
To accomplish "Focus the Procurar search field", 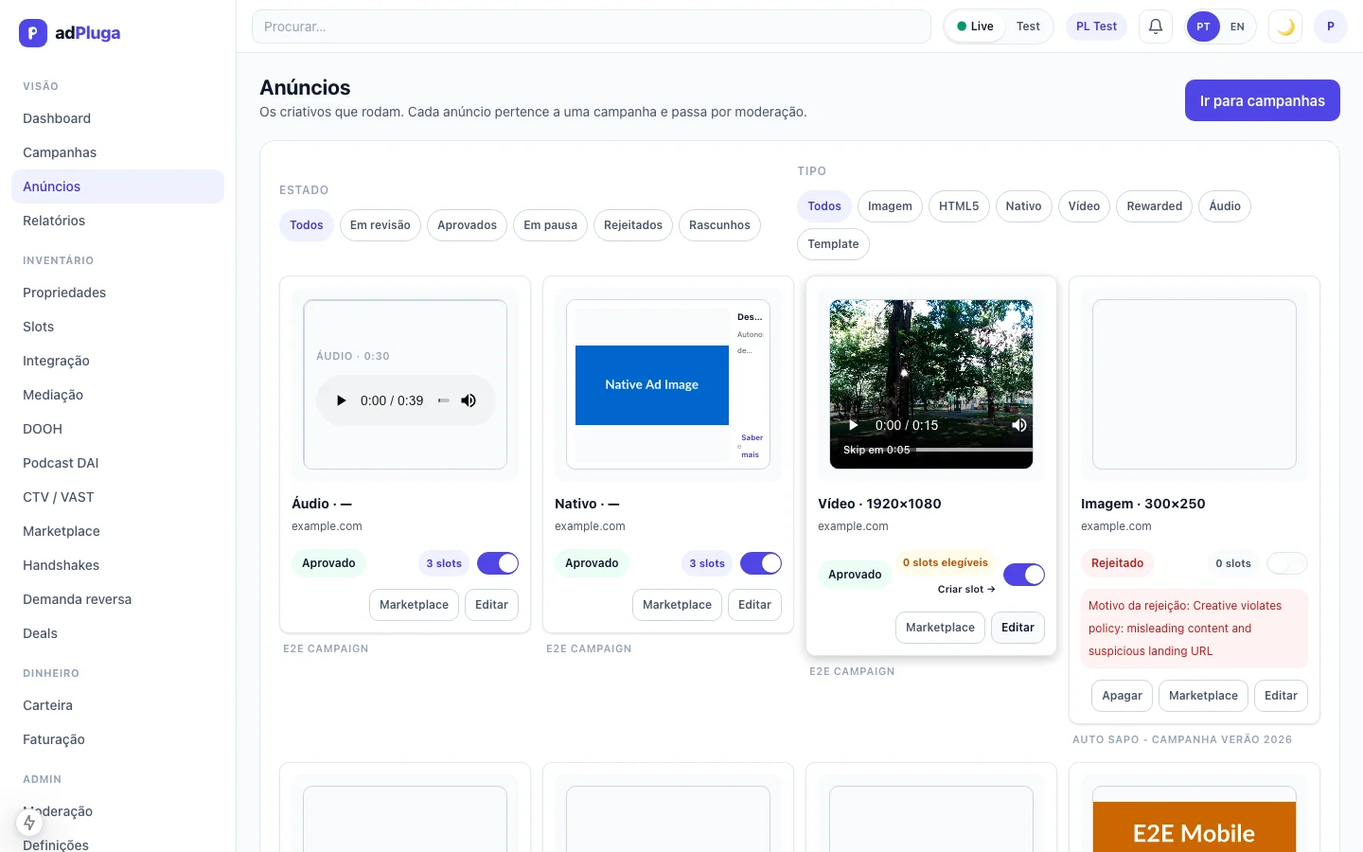I will tap(592, 27).
